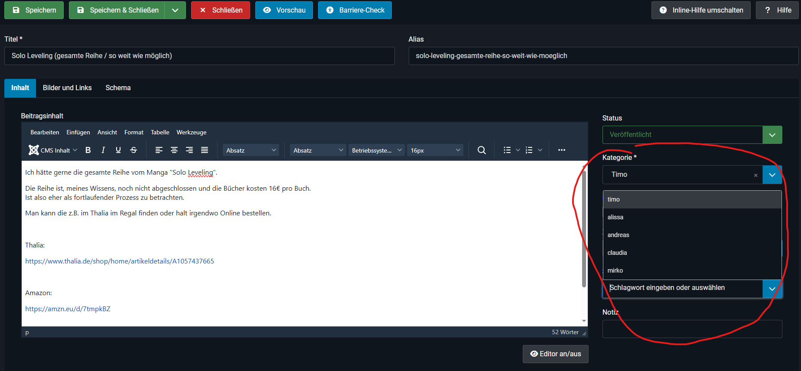Screen dimensions: 801x371
Task: Toggle italic text formatting
Action: [x=103, y=150]
